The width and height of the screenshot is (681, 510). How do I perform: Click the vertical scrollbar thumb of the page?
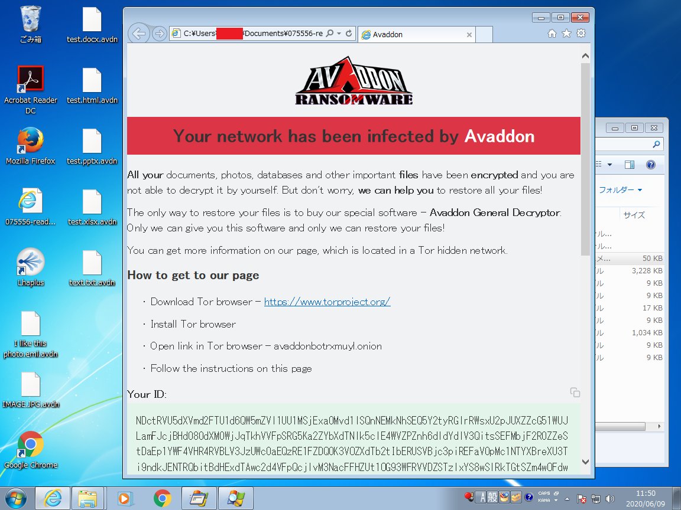(585, 159)
